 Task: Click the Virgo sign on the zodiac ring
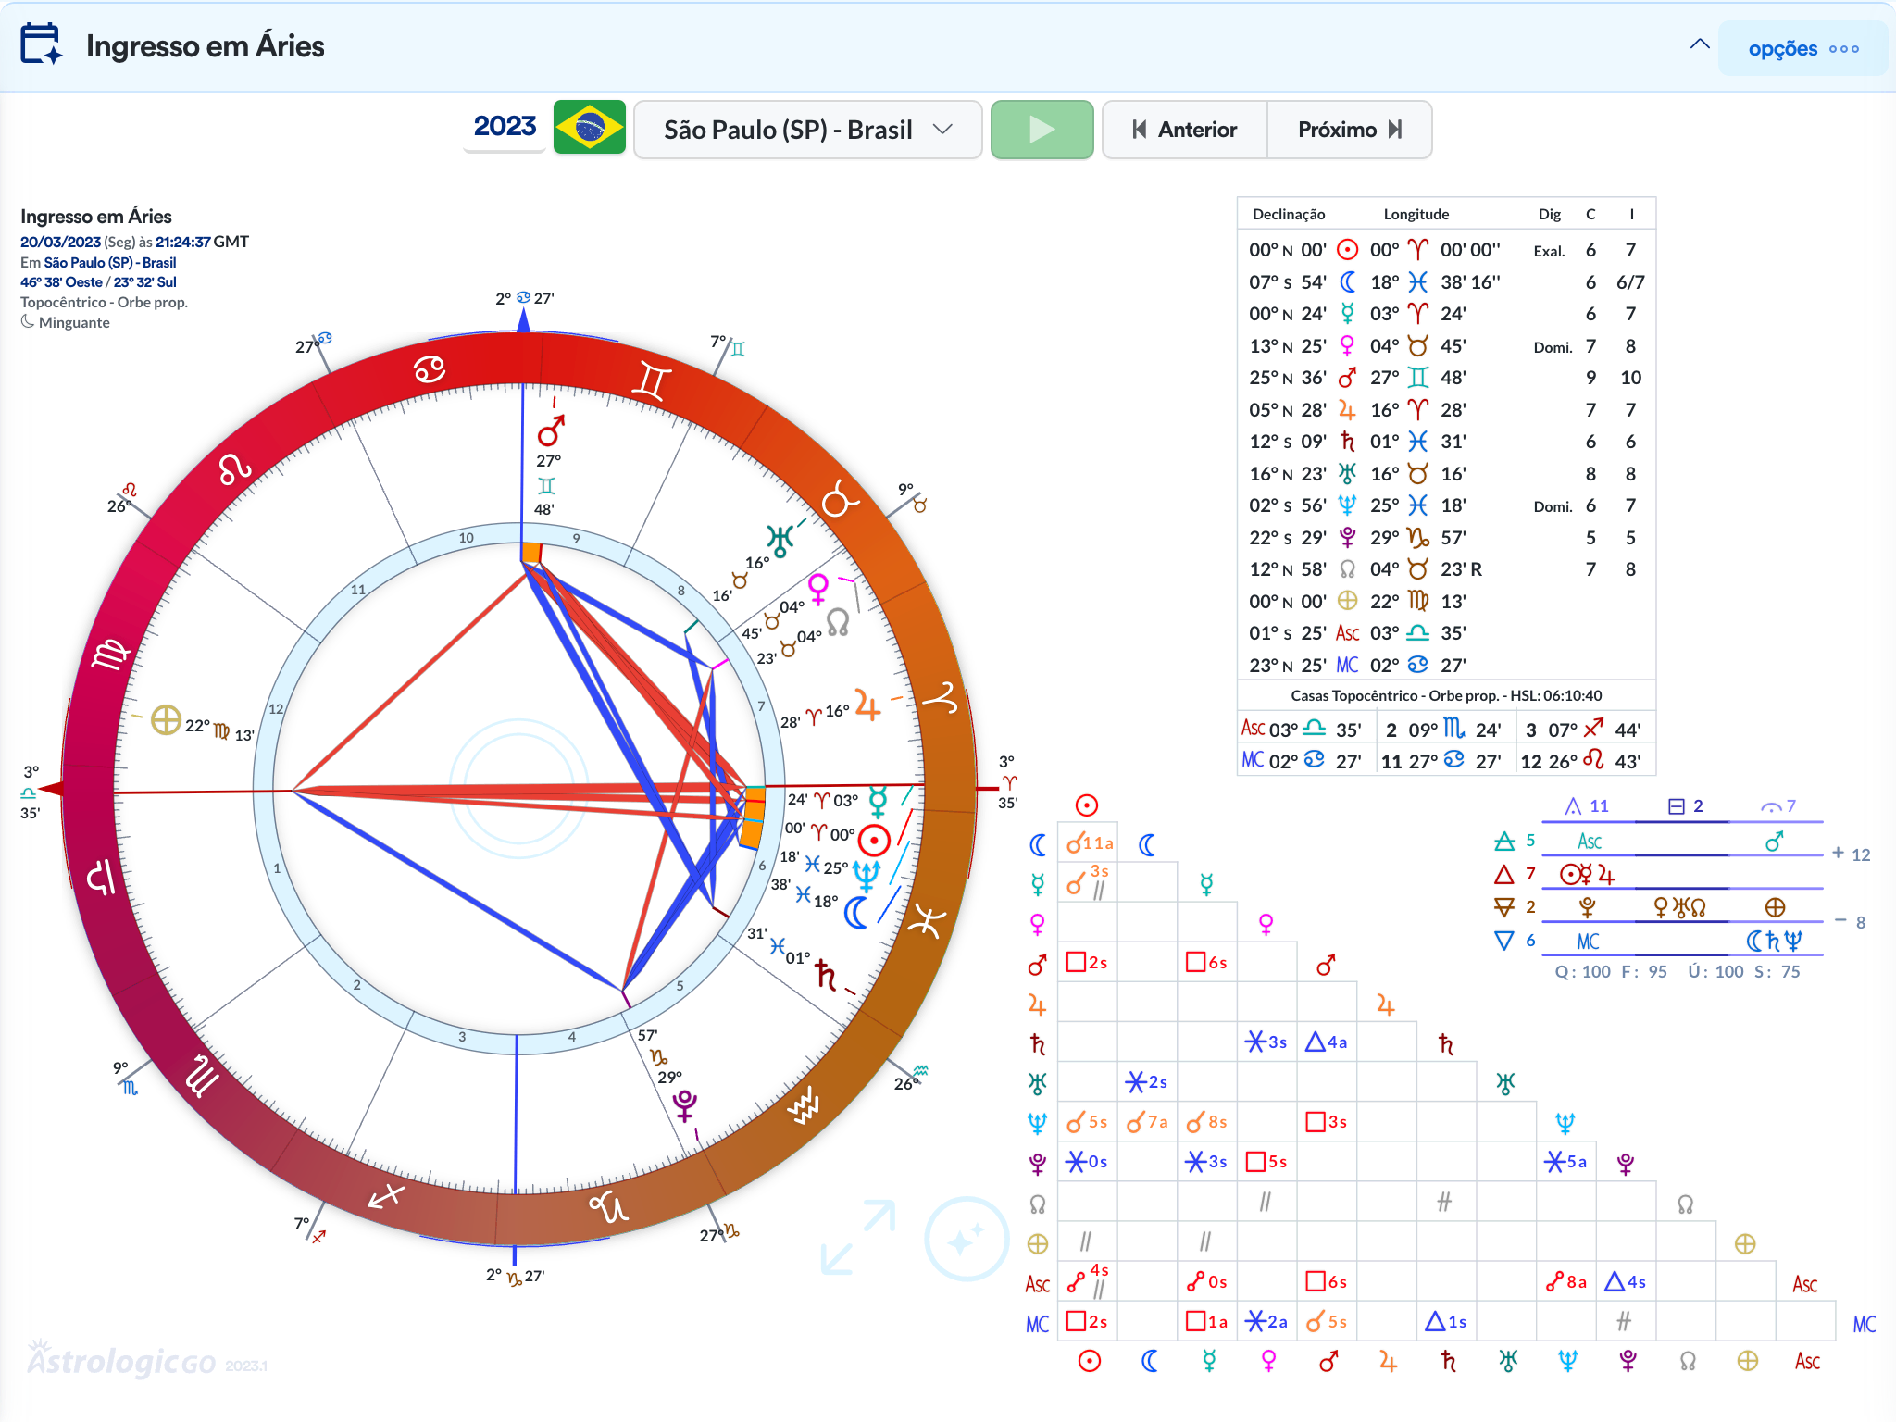[x=111, y=654]
